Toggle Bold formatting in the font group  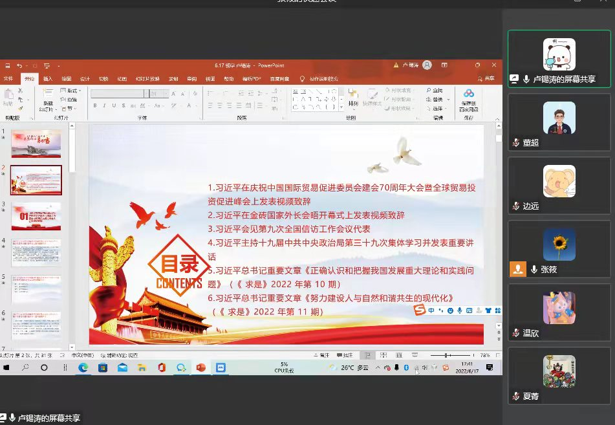[x=95, y=105]
